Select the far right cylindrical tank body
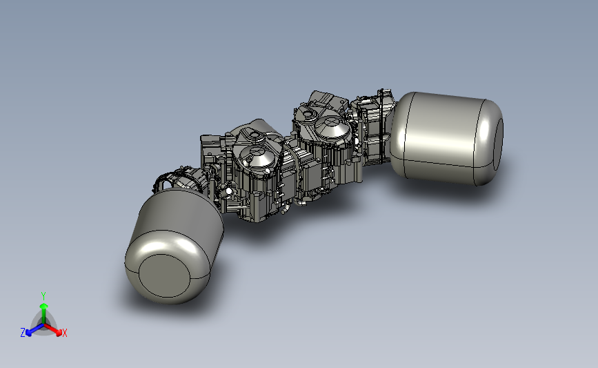The width and height of the screenshot is (598, 368). (x=446, y=138)
